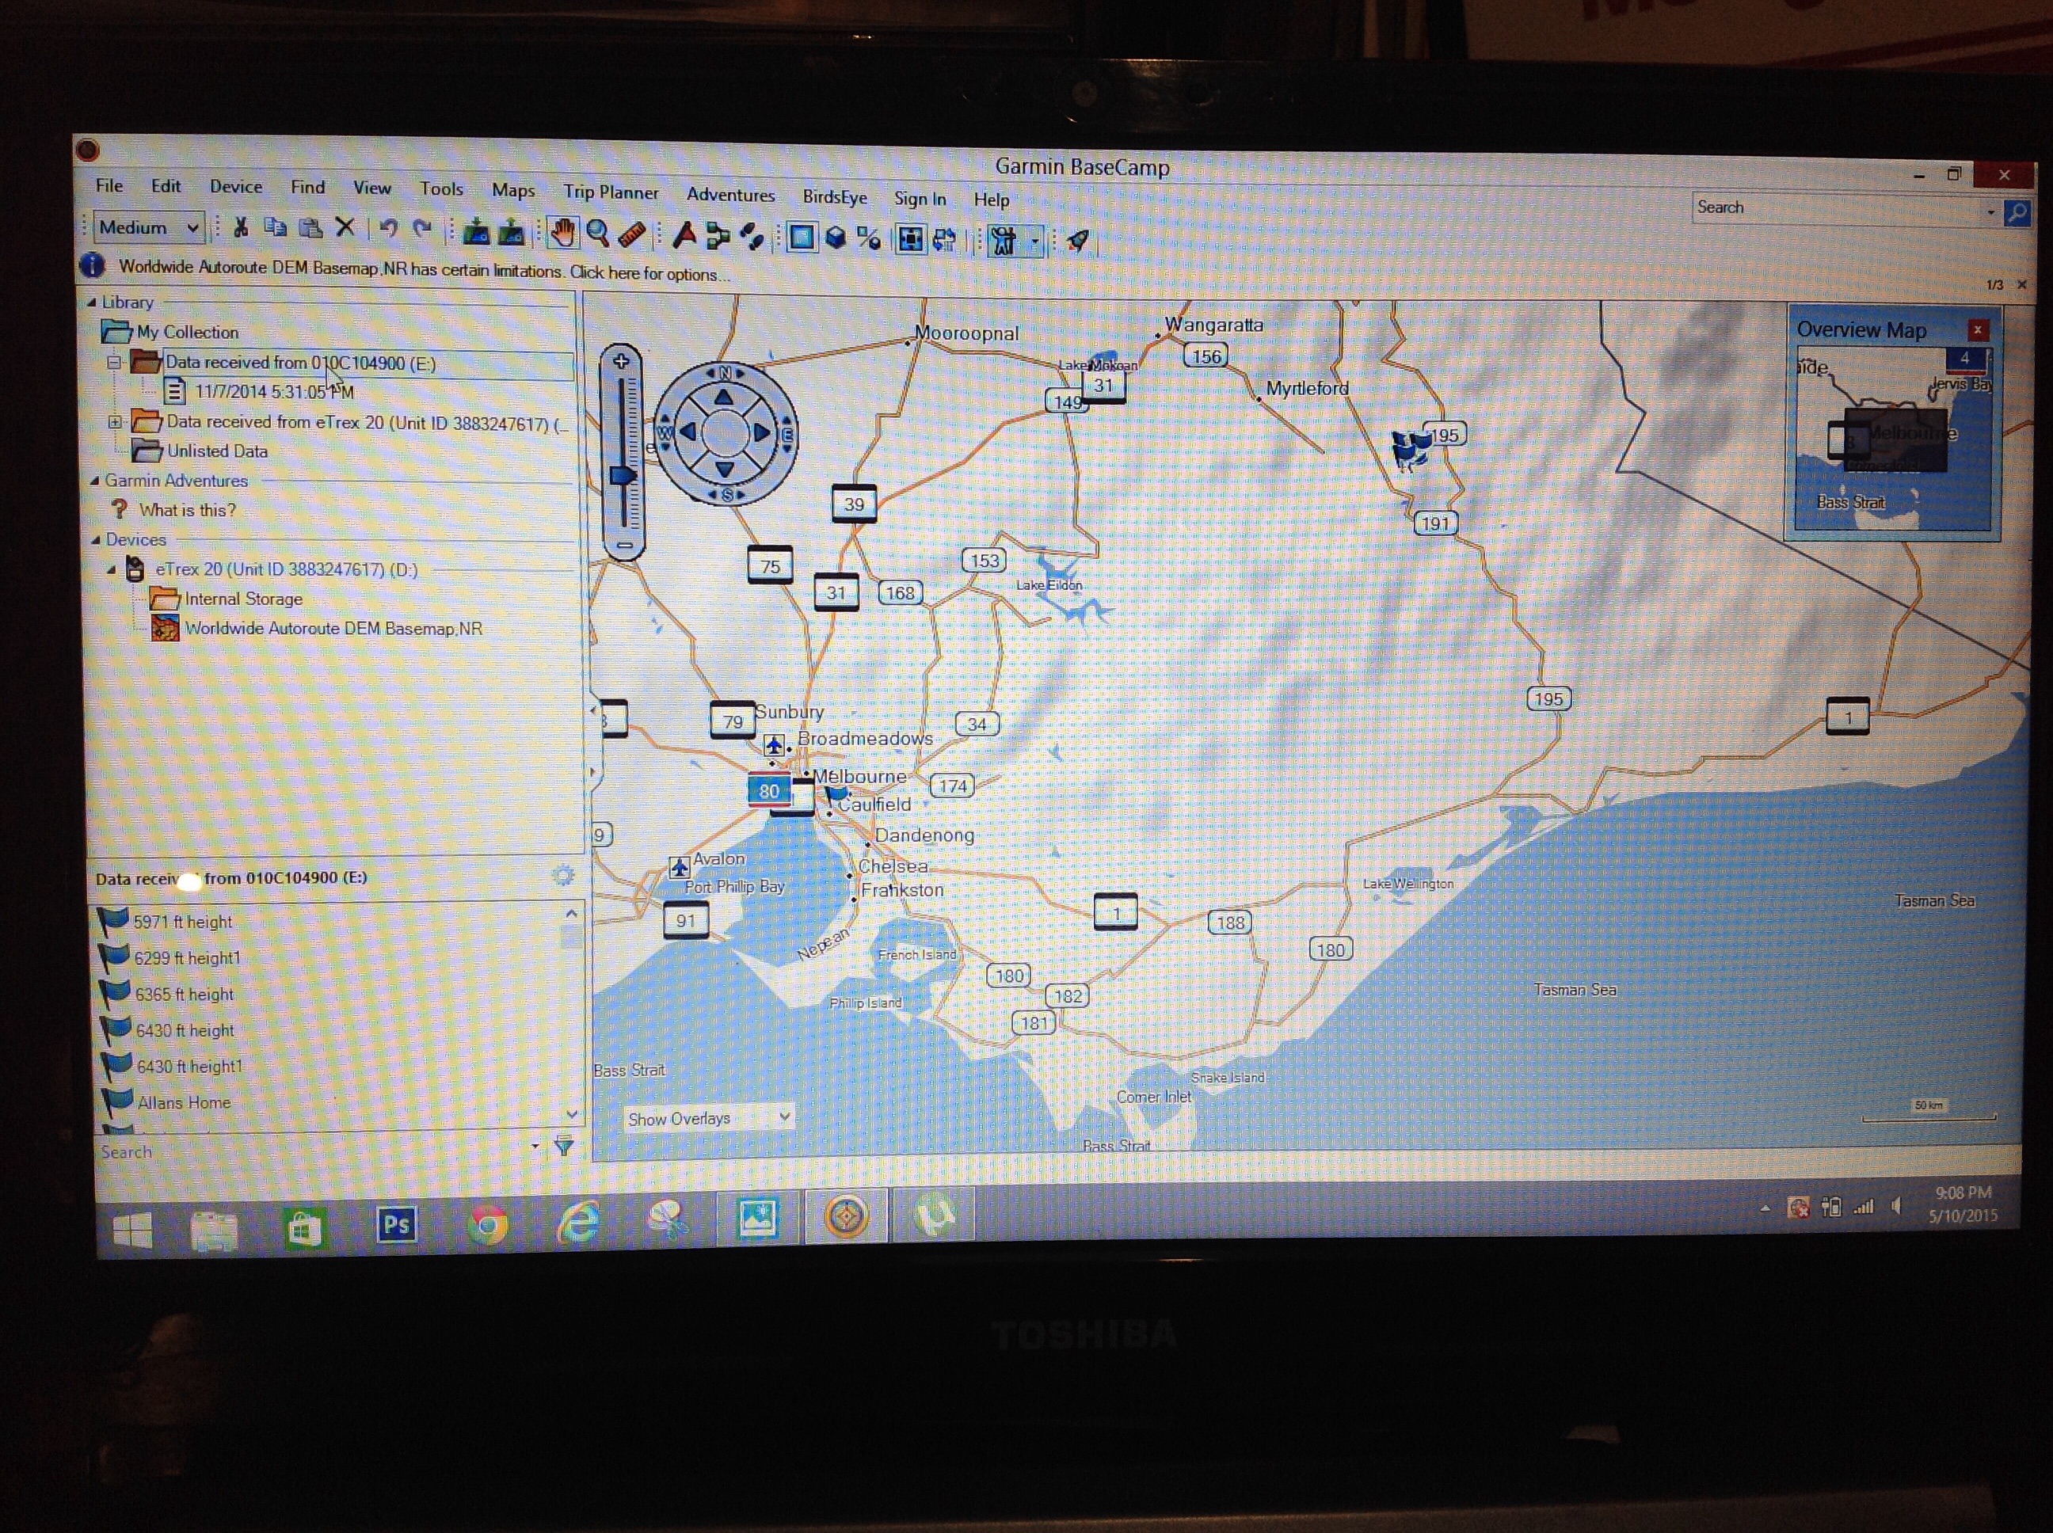Click the zoom out minus button
Image resolution: width=2053 pixels, height=1533 pixels.
coord(625,546)
